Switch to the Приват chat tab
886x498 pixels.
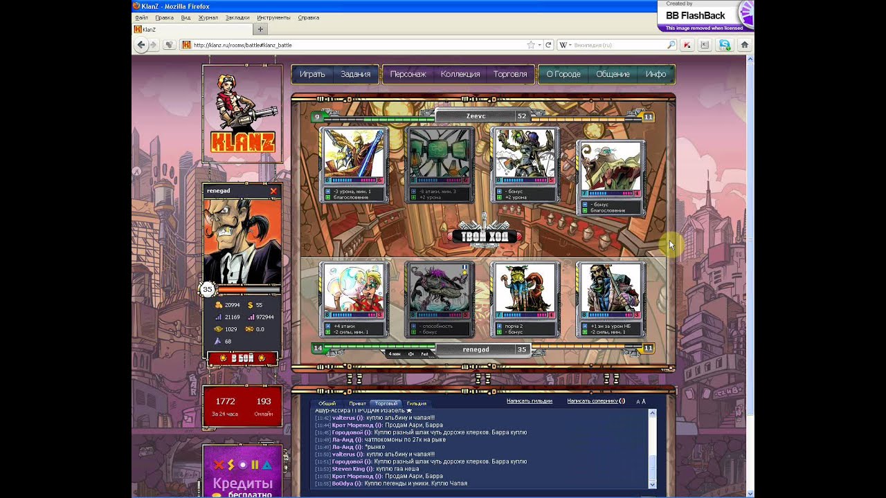coord(357,403)
